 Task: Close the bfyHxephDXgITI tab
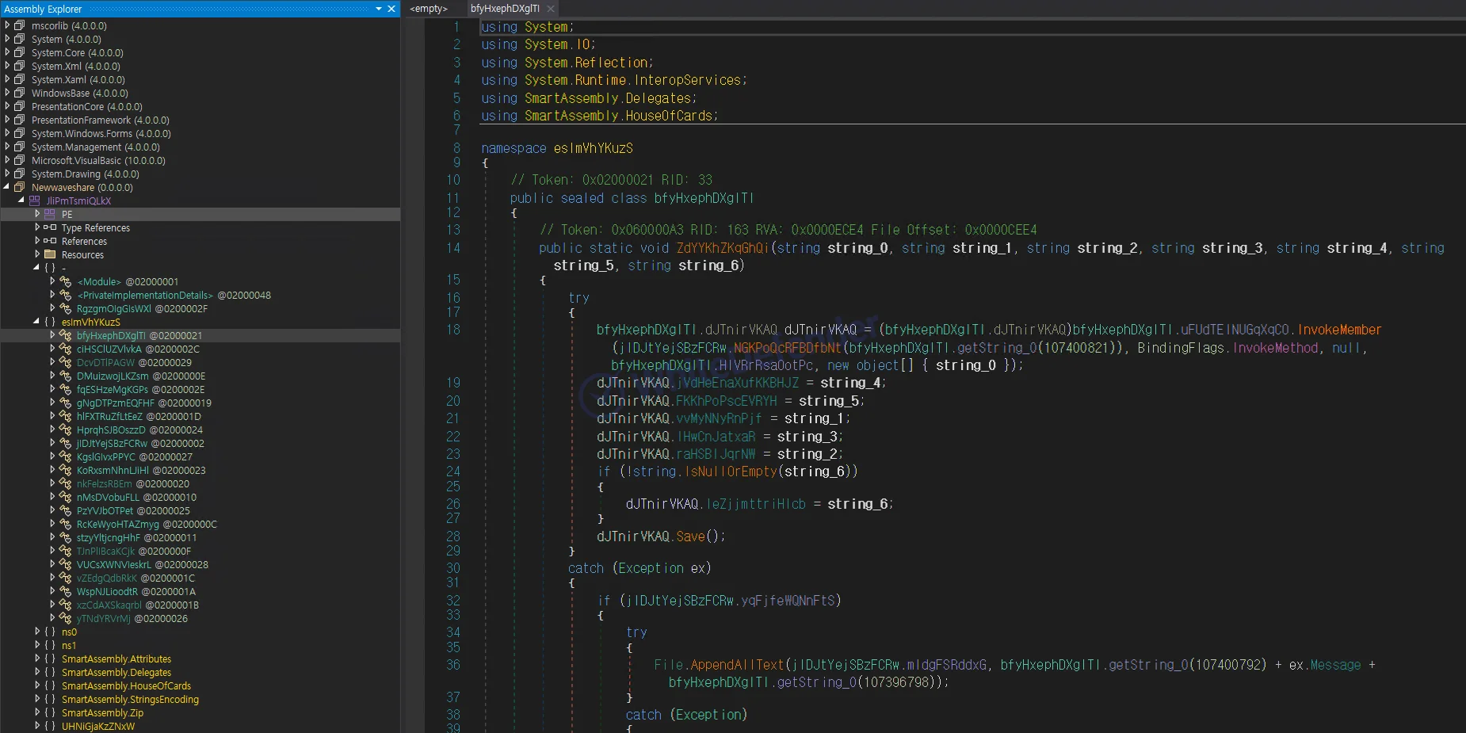551,9
